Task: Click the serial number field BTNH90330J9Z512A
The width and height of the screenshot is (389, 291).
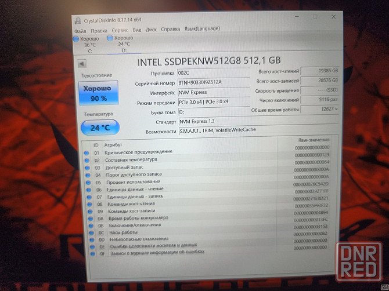Action: pyautogui.click(x=213, y=82)
